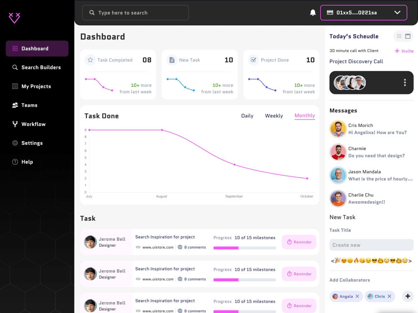Click the search magnifier icon in top bar

(92, 13)
